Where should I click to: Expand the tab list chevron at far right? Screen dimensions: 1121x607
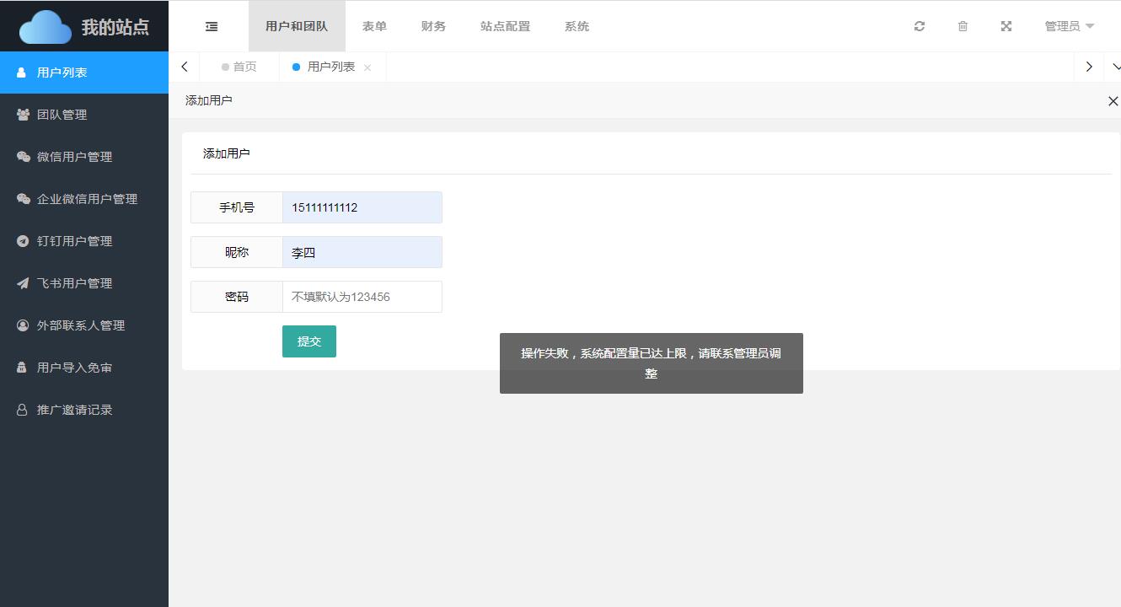pos(1116,67)
